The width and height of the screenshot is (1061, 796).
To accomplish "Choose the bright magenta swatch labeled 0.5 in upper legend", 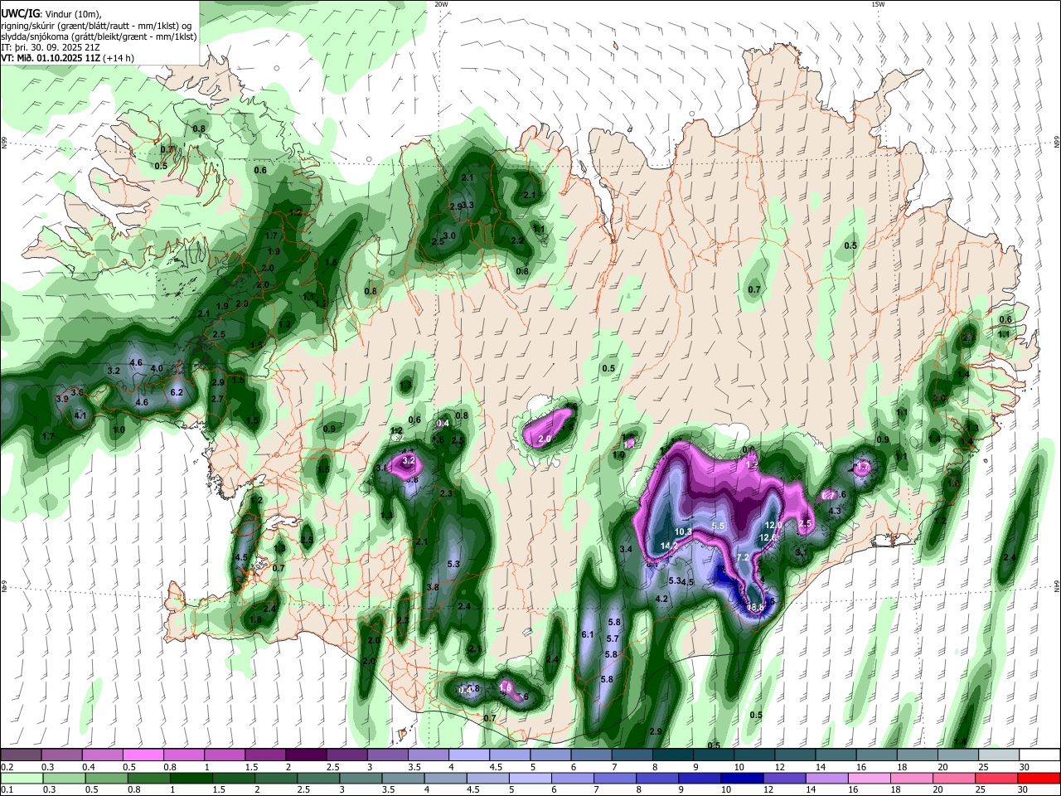I will [x=143, y=755].
